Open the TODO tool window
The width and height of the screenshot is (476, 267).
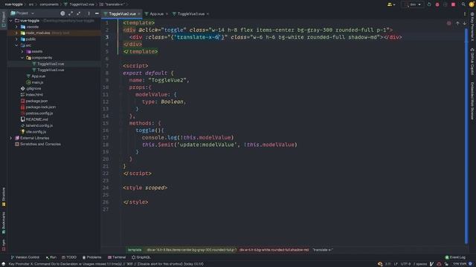69,257
